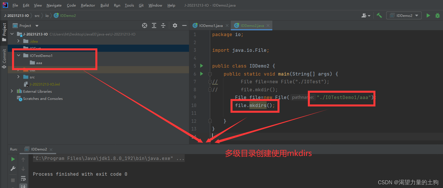Open the IDDemo2 run configuration dropdown

404,15
